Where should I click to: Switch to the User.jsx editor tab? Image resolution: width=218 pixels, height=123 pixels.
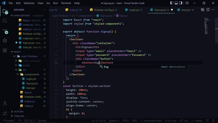(x=185, y=10)
